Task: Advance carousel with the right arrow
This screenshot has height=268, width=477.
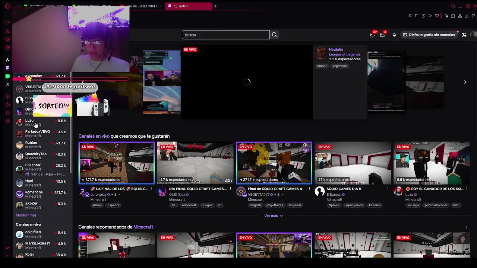Action: pyautogui.click(x=465, y=82)
